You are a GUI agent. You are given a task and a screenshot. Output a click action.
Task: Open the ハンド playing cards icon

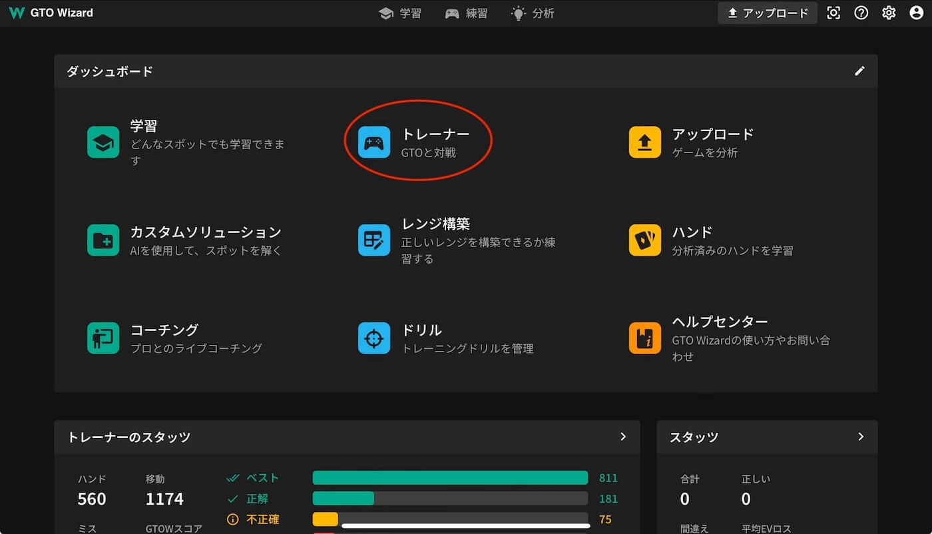(645, 240)
